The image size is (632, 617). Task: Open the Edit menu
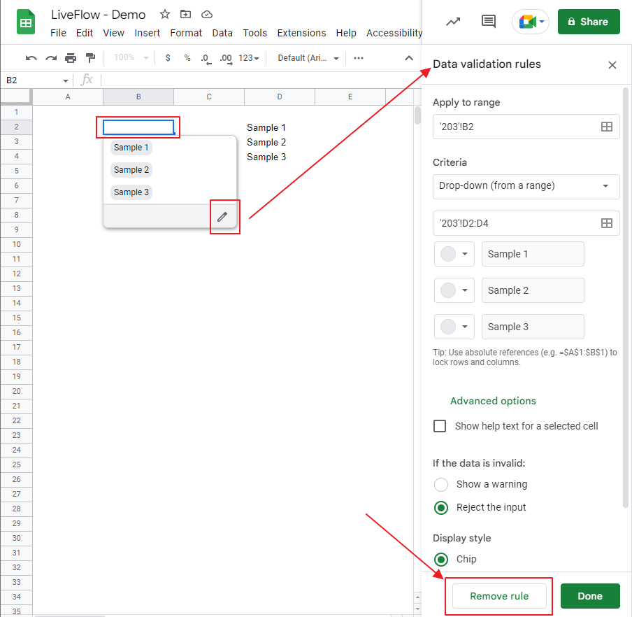(84, 33)
